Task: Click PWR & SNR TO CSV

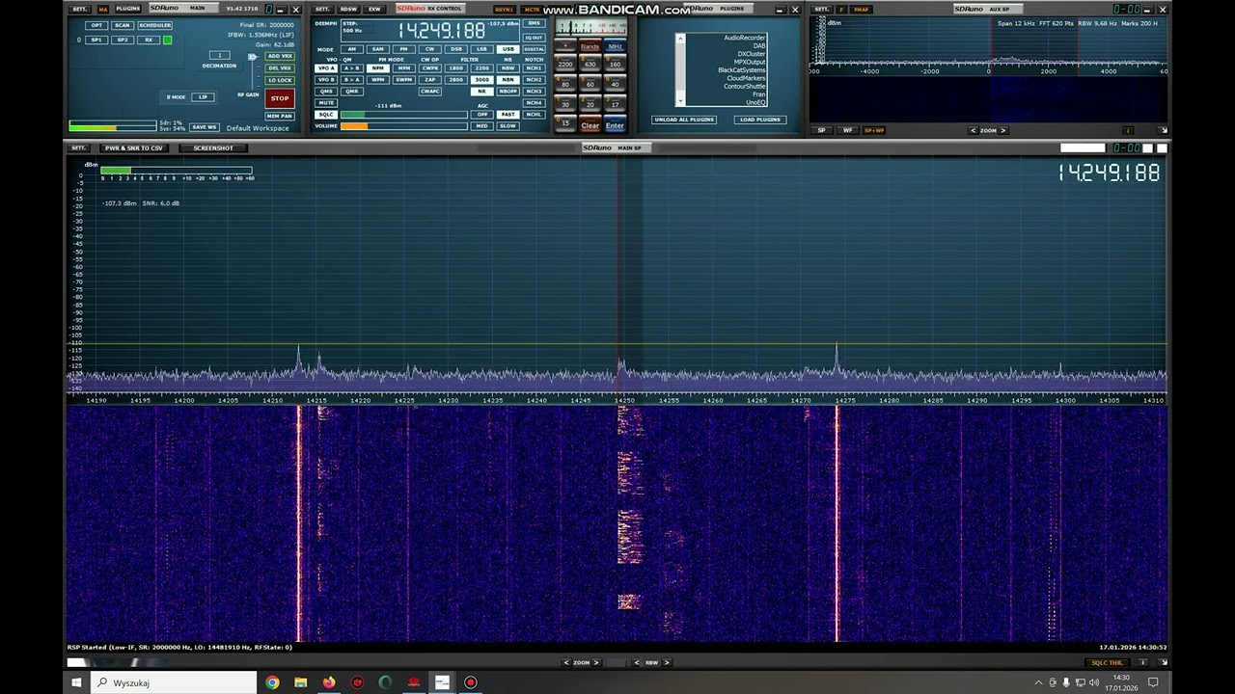Action: [133, 148]
